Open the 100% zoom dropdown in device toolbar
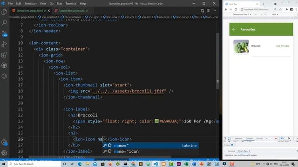This screenshot has height=167, width=298. coord(275,14)
